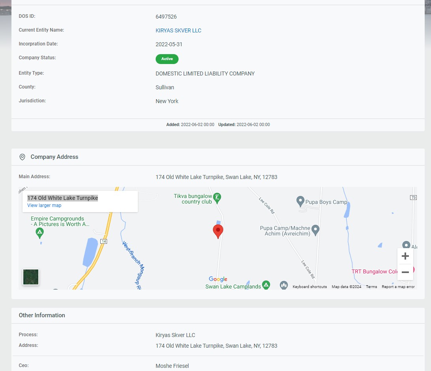Click Report a map error link
Screen dimensions: 431x371
398,287
